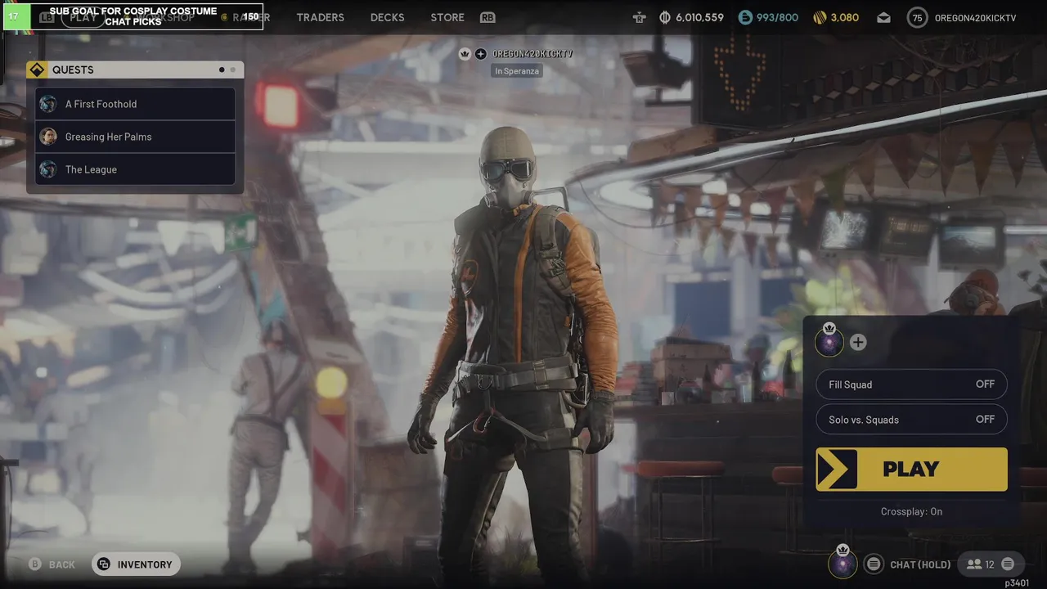This screenshot has width=1047, height=589.
Task: Click the Quests panel header icon
Action: pos(37,70)
